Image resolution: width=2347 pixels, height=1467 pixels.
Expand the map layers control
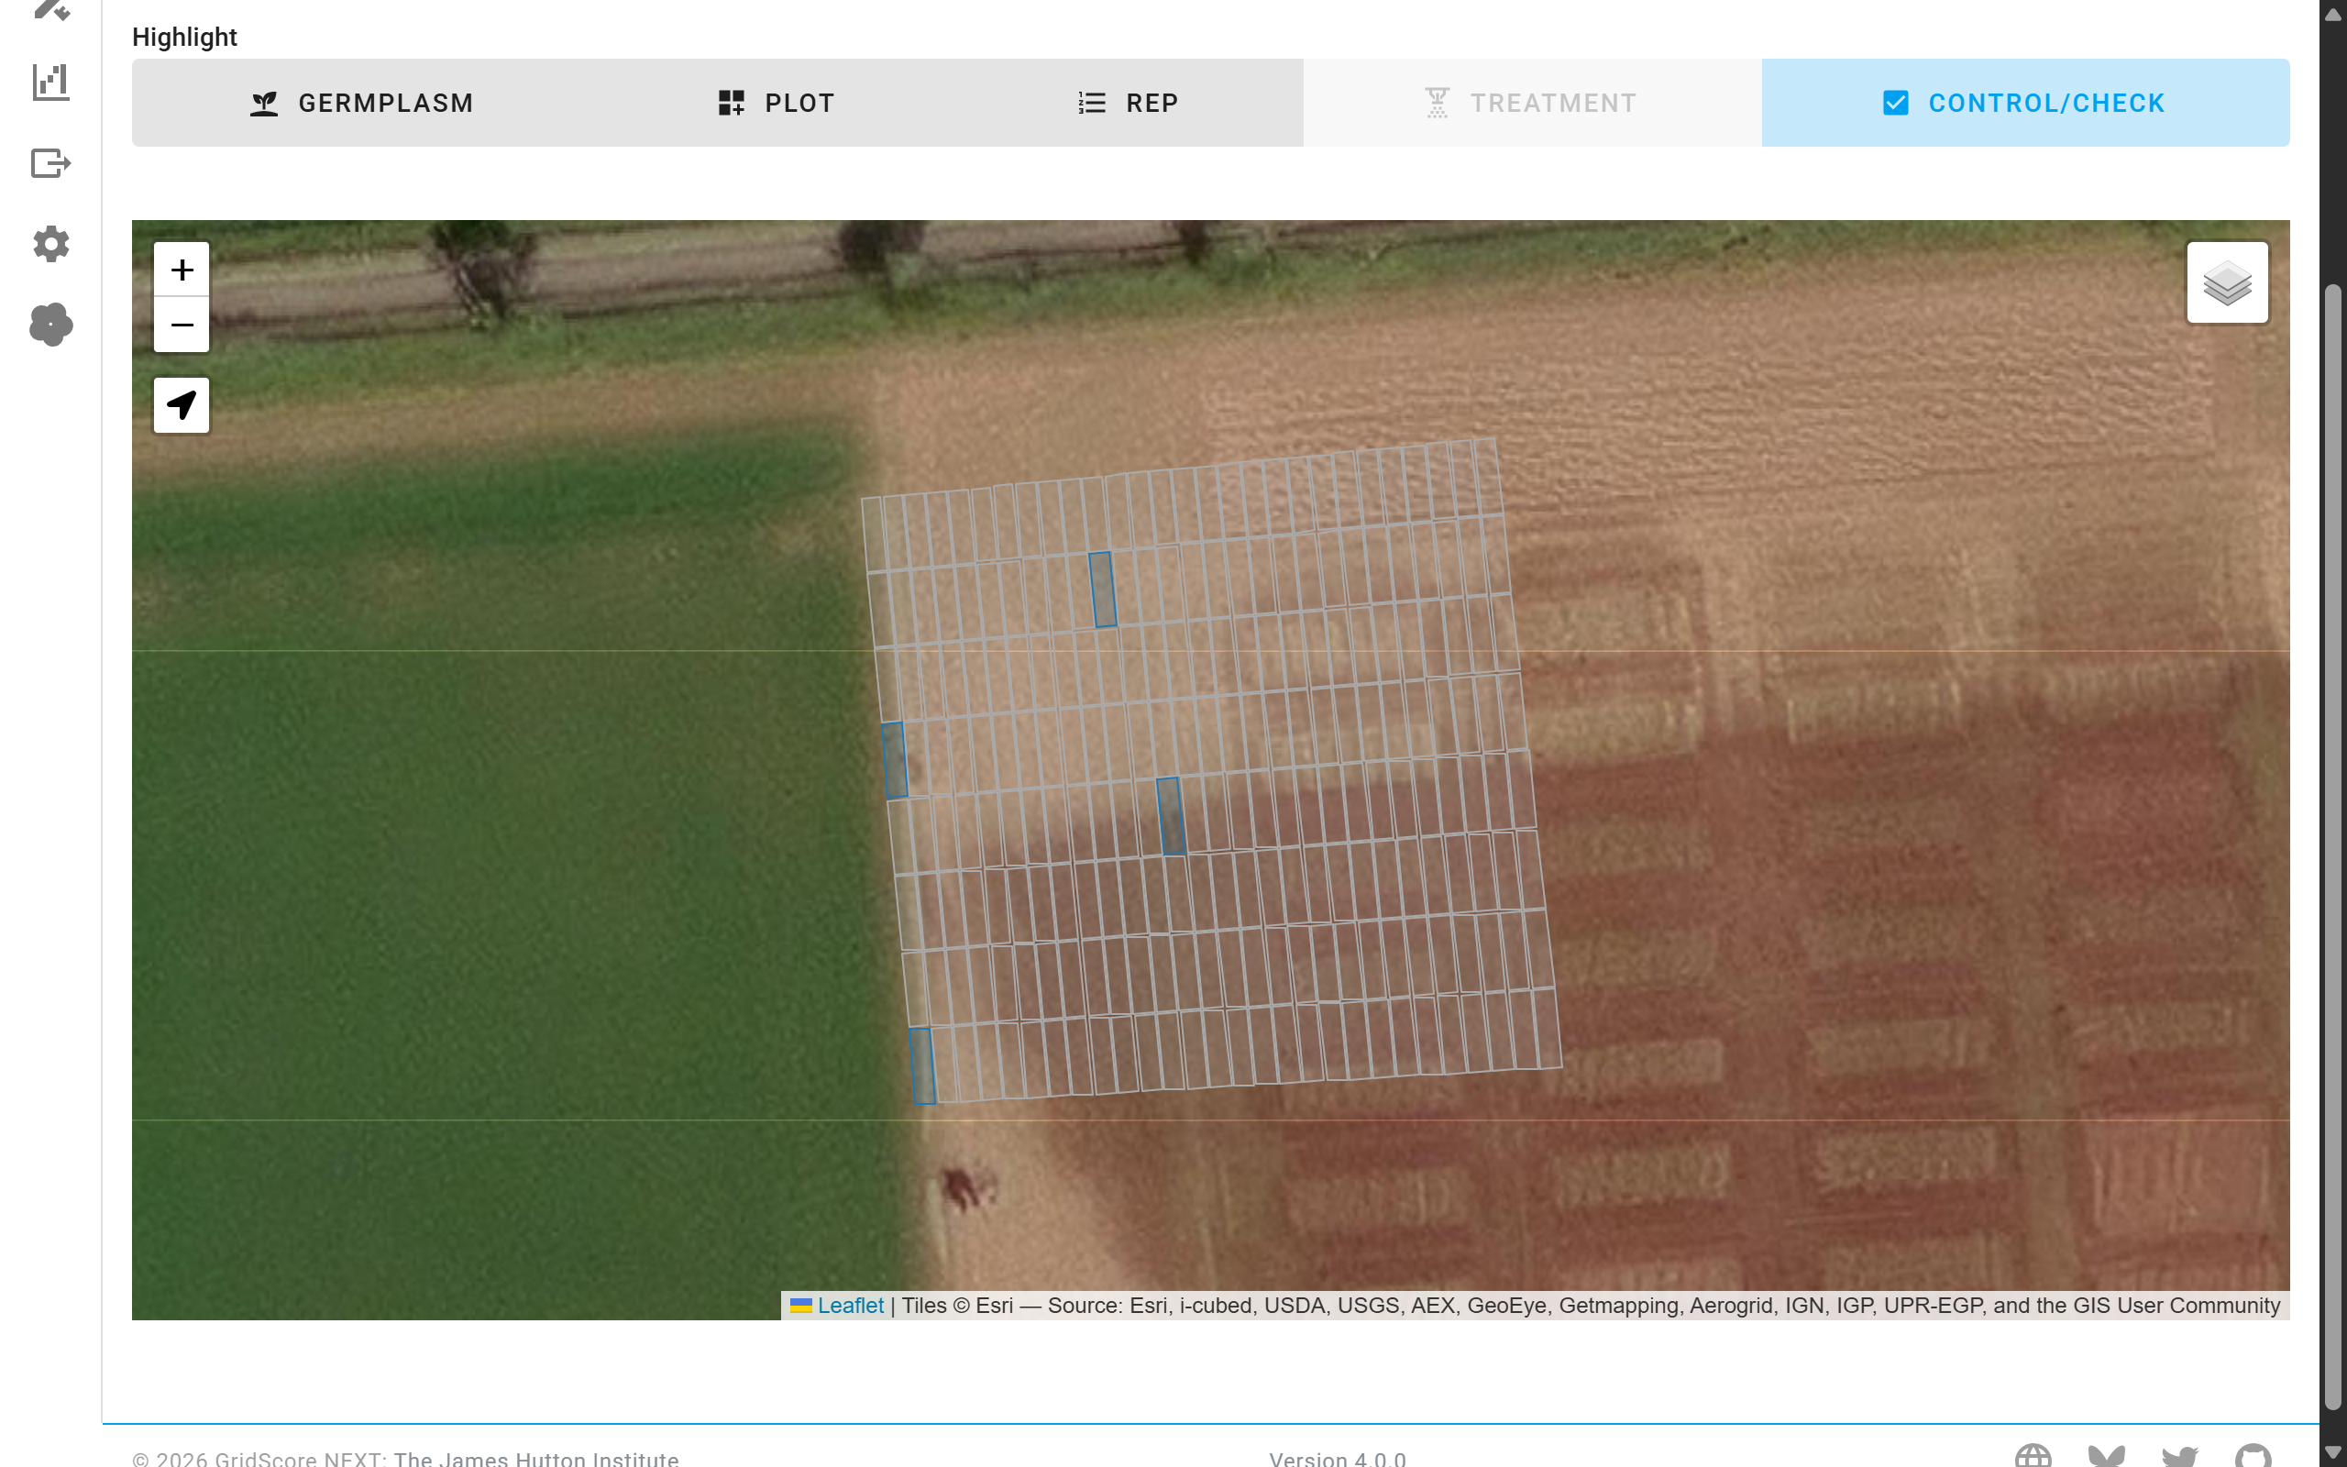pos(2227,283)
